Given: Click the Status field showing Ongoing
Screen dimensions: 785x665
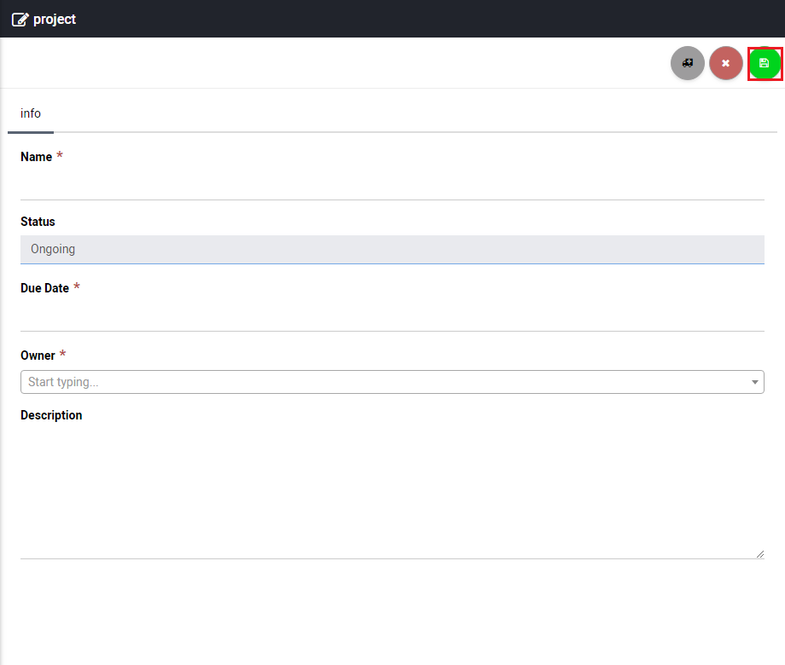Looking at the screenshot, I should pos(392,250).
